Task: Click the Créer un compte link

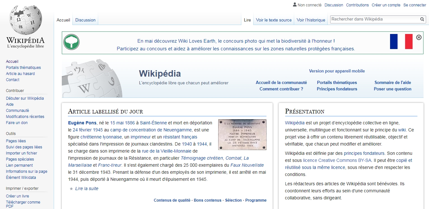Action: tap(386, 5)
